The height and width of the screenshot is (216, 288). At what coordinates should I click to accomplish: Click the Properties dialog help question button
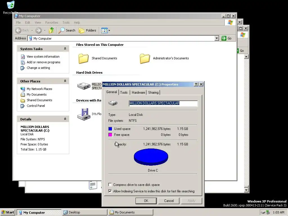196,84
